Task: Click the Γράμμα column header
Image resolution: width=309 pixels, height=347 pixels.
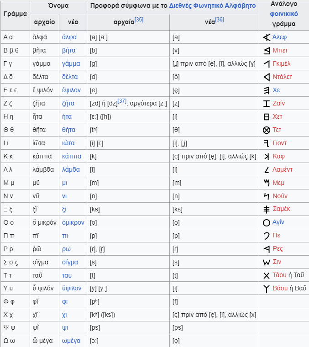Action: click(15, 14)
